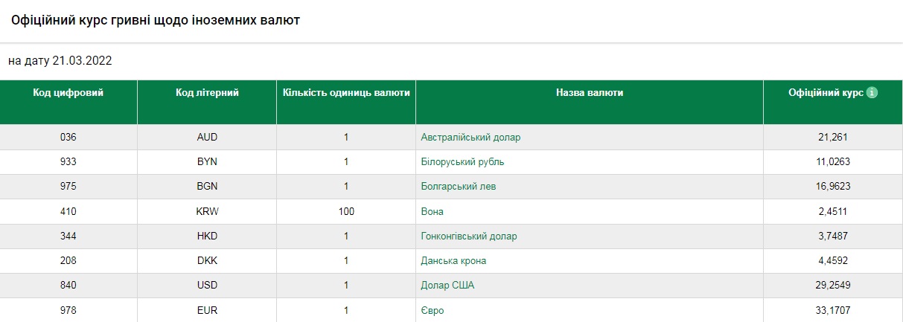Open the Австралійський долар currency link

click(470, 138)
